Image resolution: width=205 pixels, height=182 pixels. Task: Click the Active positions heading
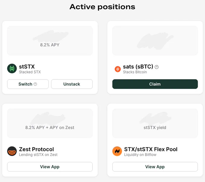[x=102, y=7]
